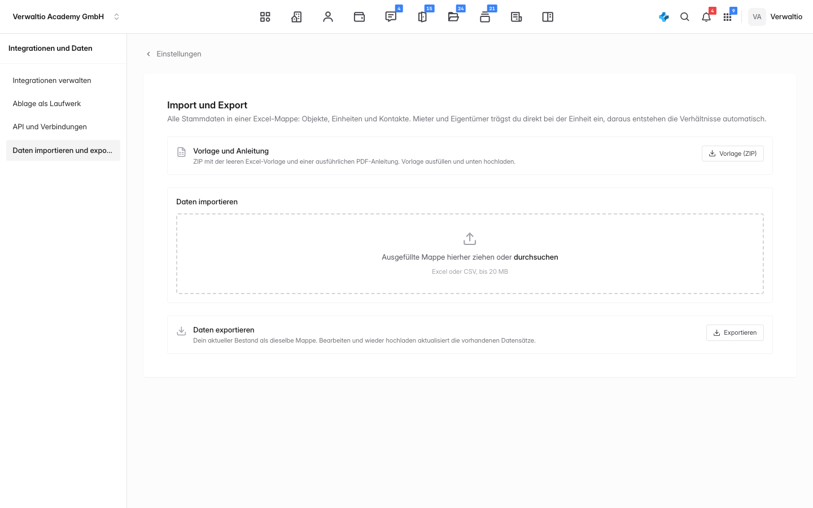The height and width of the screenshot is (508, 813).
Task: Click the document icon beside Vorlage und Anleitung
Action: tap(181, 152)
